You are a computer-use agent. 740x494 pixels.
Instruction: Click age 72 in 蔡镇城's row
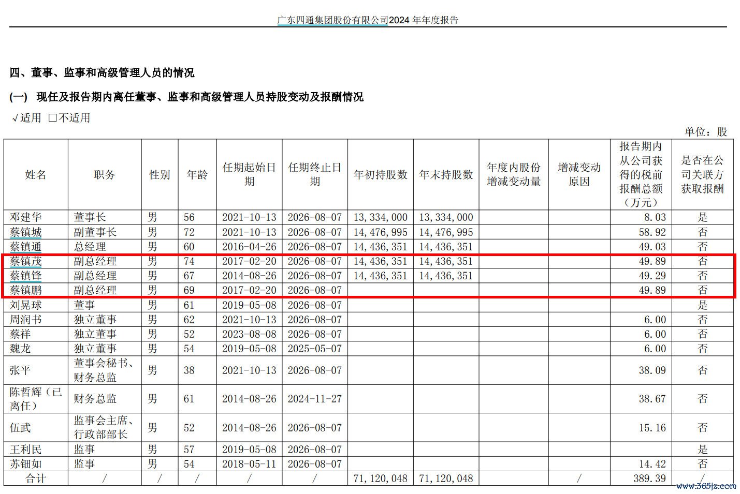pyautogui.click(x=189, y=232)
